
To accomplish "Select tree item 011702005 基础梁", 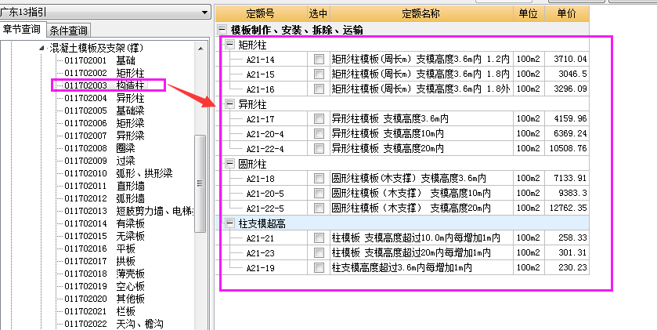I will tap(104, 111).
